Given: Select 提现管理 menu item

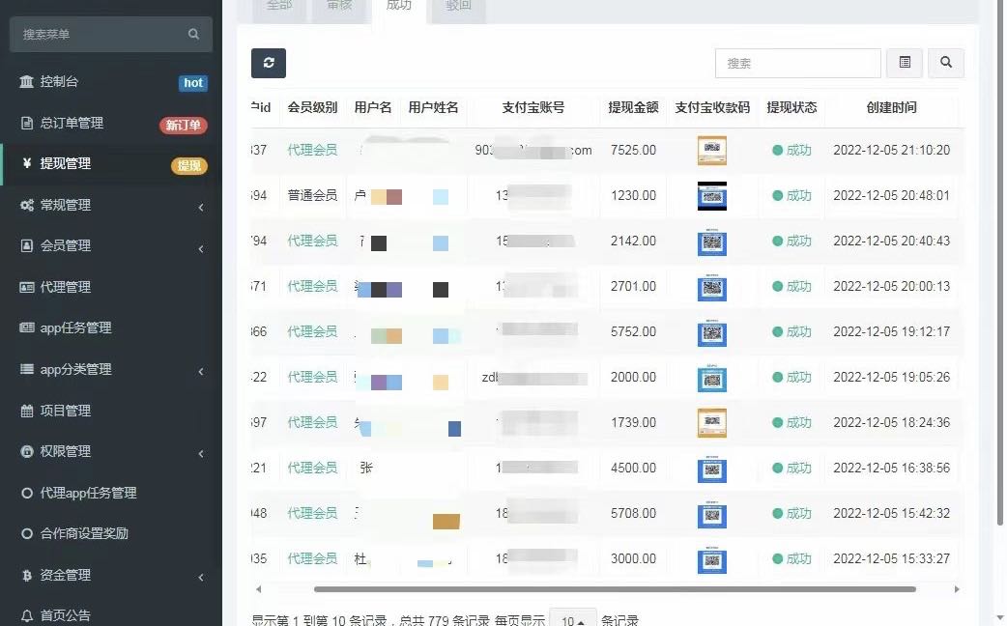Looking at the screenshot, I should tap(66, 164).
